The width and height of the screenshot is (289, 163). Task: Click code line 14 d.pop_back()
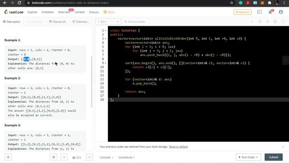coord(144,83)
